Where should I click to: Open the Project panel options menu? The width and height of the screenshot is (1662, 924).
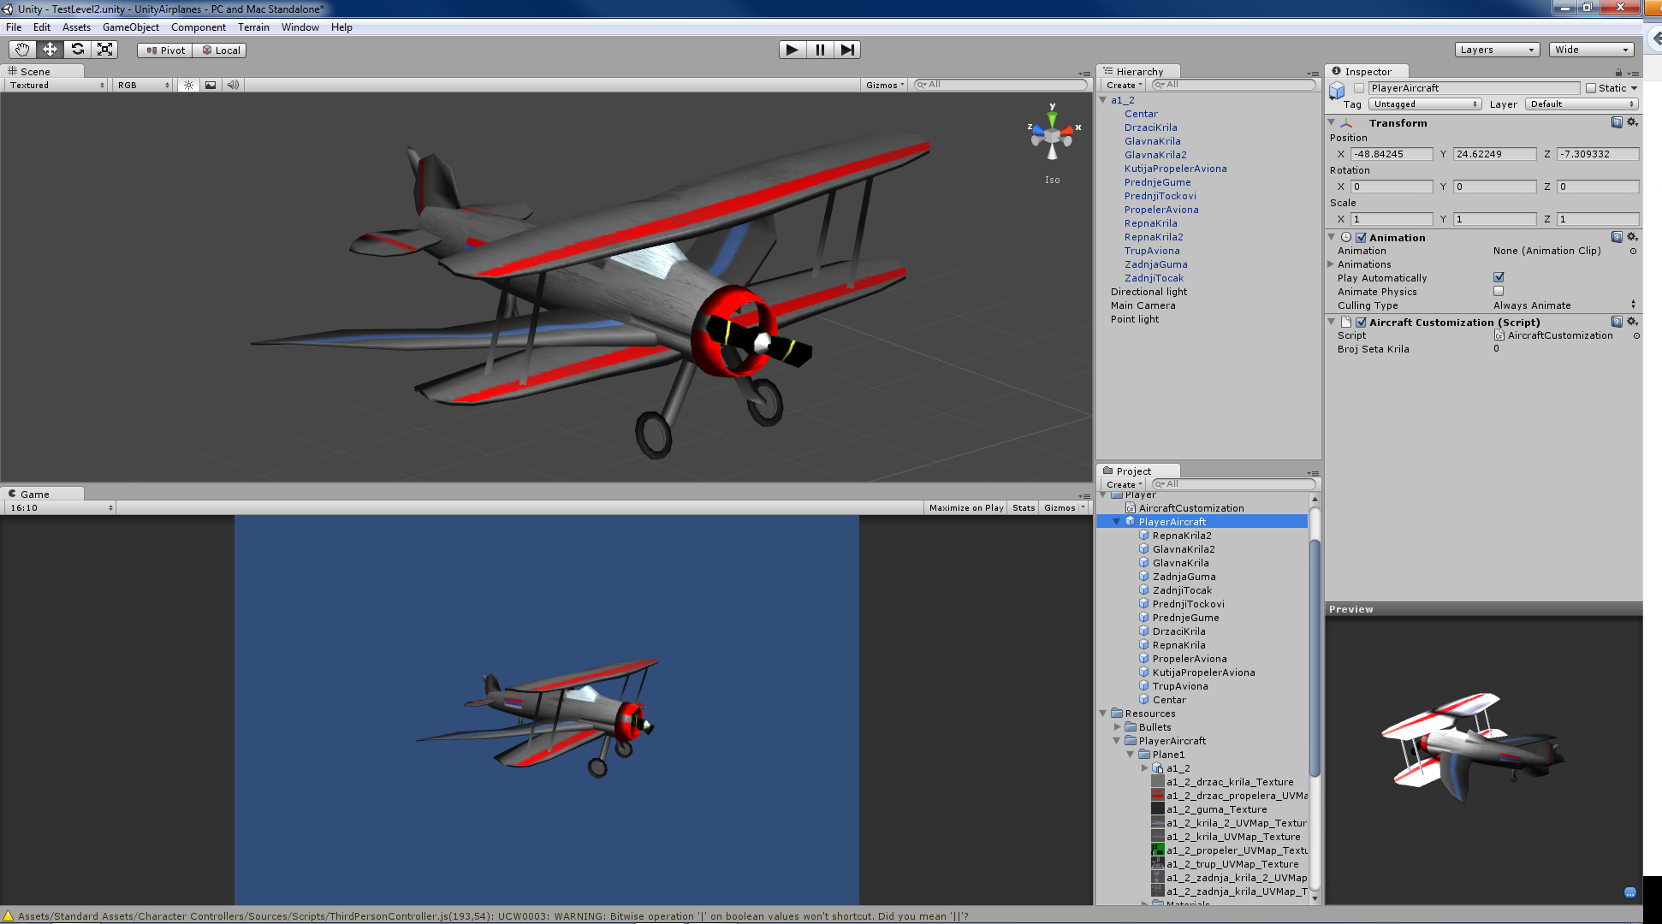point(1313,473)
